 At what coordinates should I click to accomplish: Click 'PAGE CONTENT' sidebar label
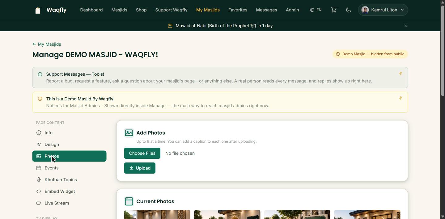[x=50, y=123]
